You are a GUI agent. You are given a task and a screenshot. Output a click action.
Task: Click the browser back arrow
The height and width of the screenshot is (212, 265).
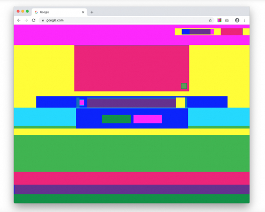click(x=19, y=20)
